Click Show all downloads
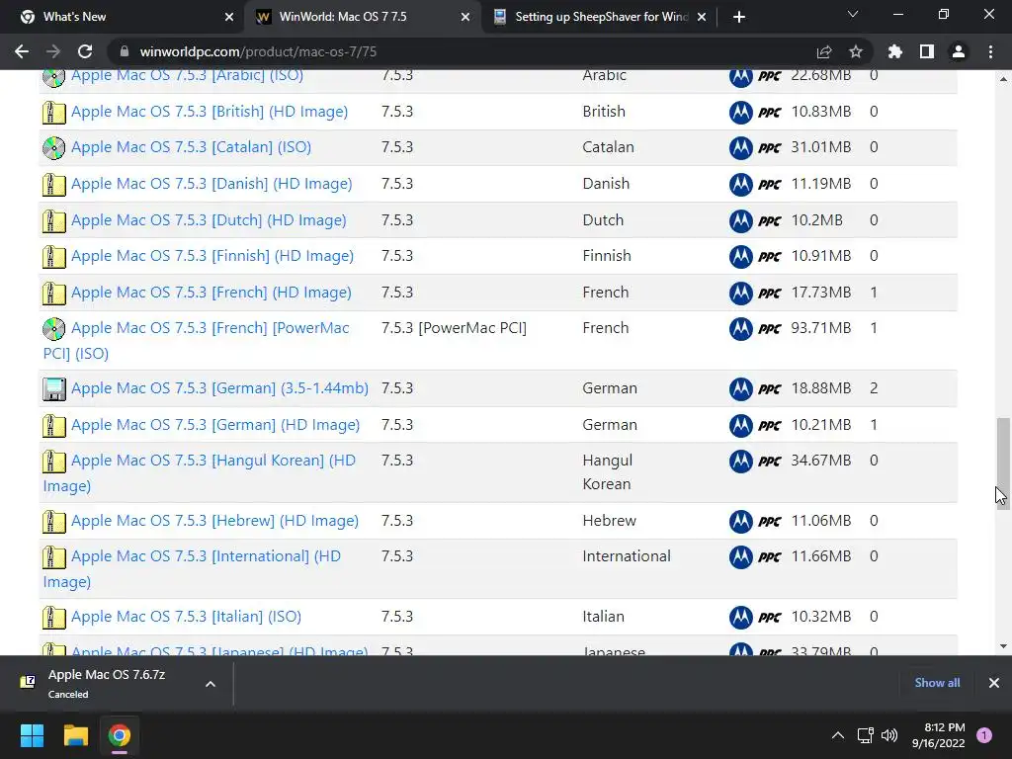The width and height of the screenshot is (1012, 759). pos(937,683)
